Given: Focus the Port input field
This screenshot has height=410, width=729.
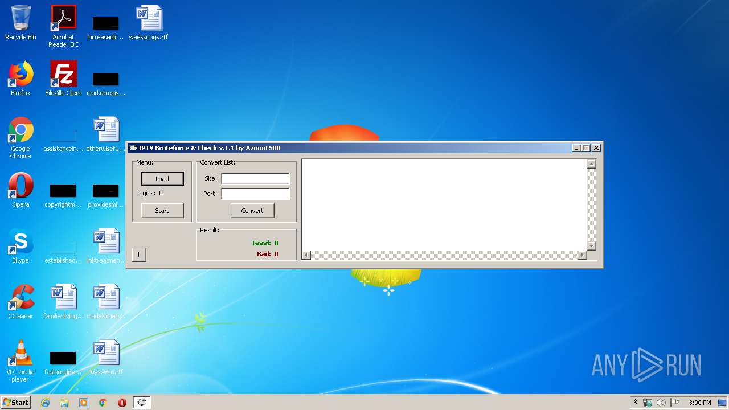Looking at the screenshot, I should click(x=255, y=194).
